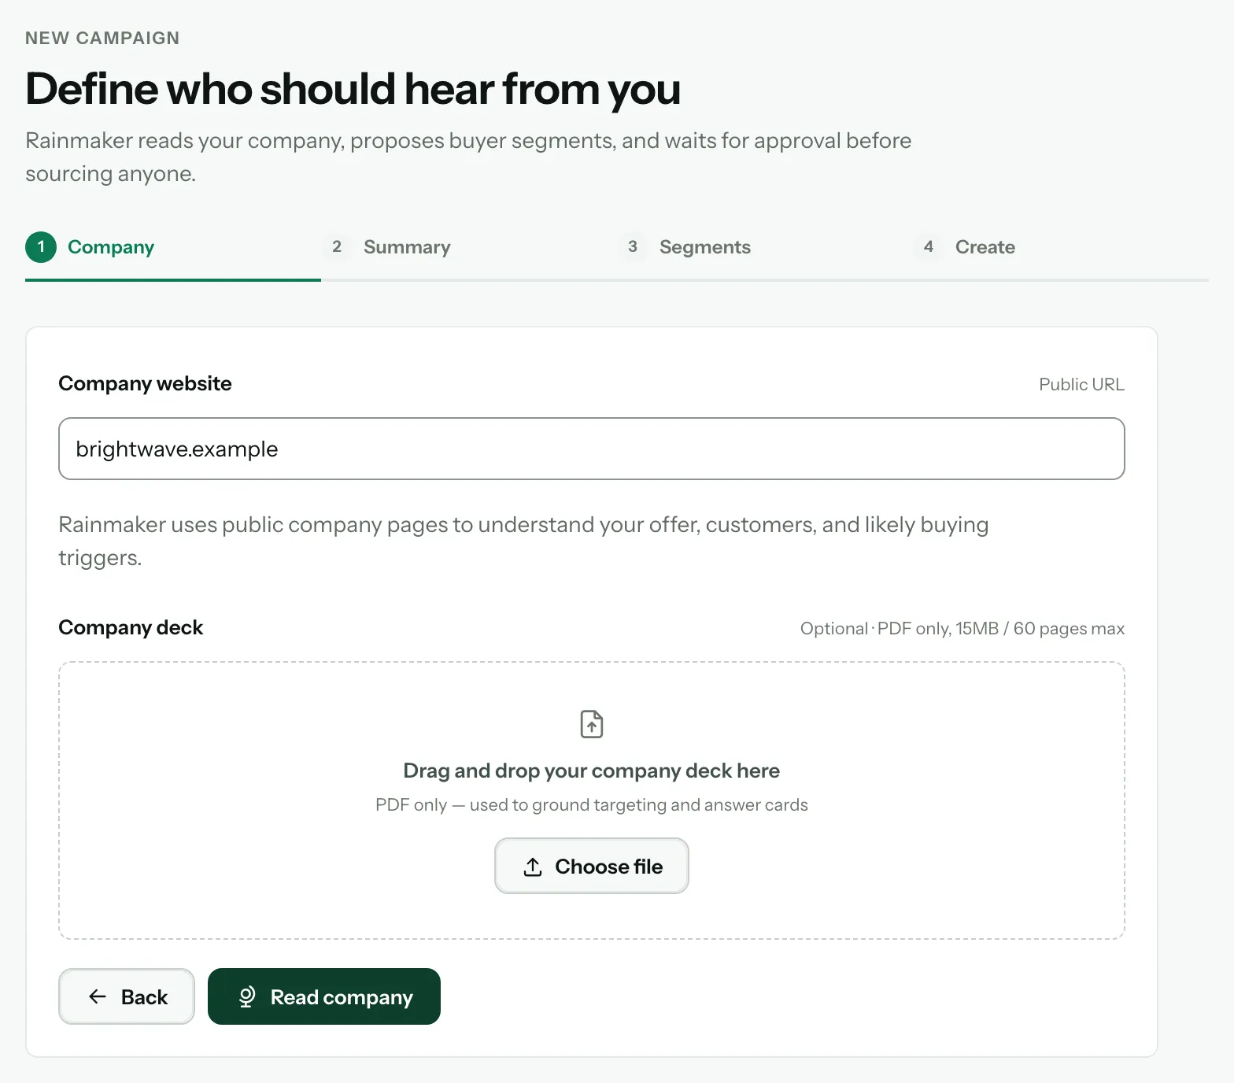The height and width of the screenshot is (1083, 1234).
Task: Click the 'Optional · PDF only, 15MB / 60 pages max' note
Action: pyautogui.click(x=962, y=628)
